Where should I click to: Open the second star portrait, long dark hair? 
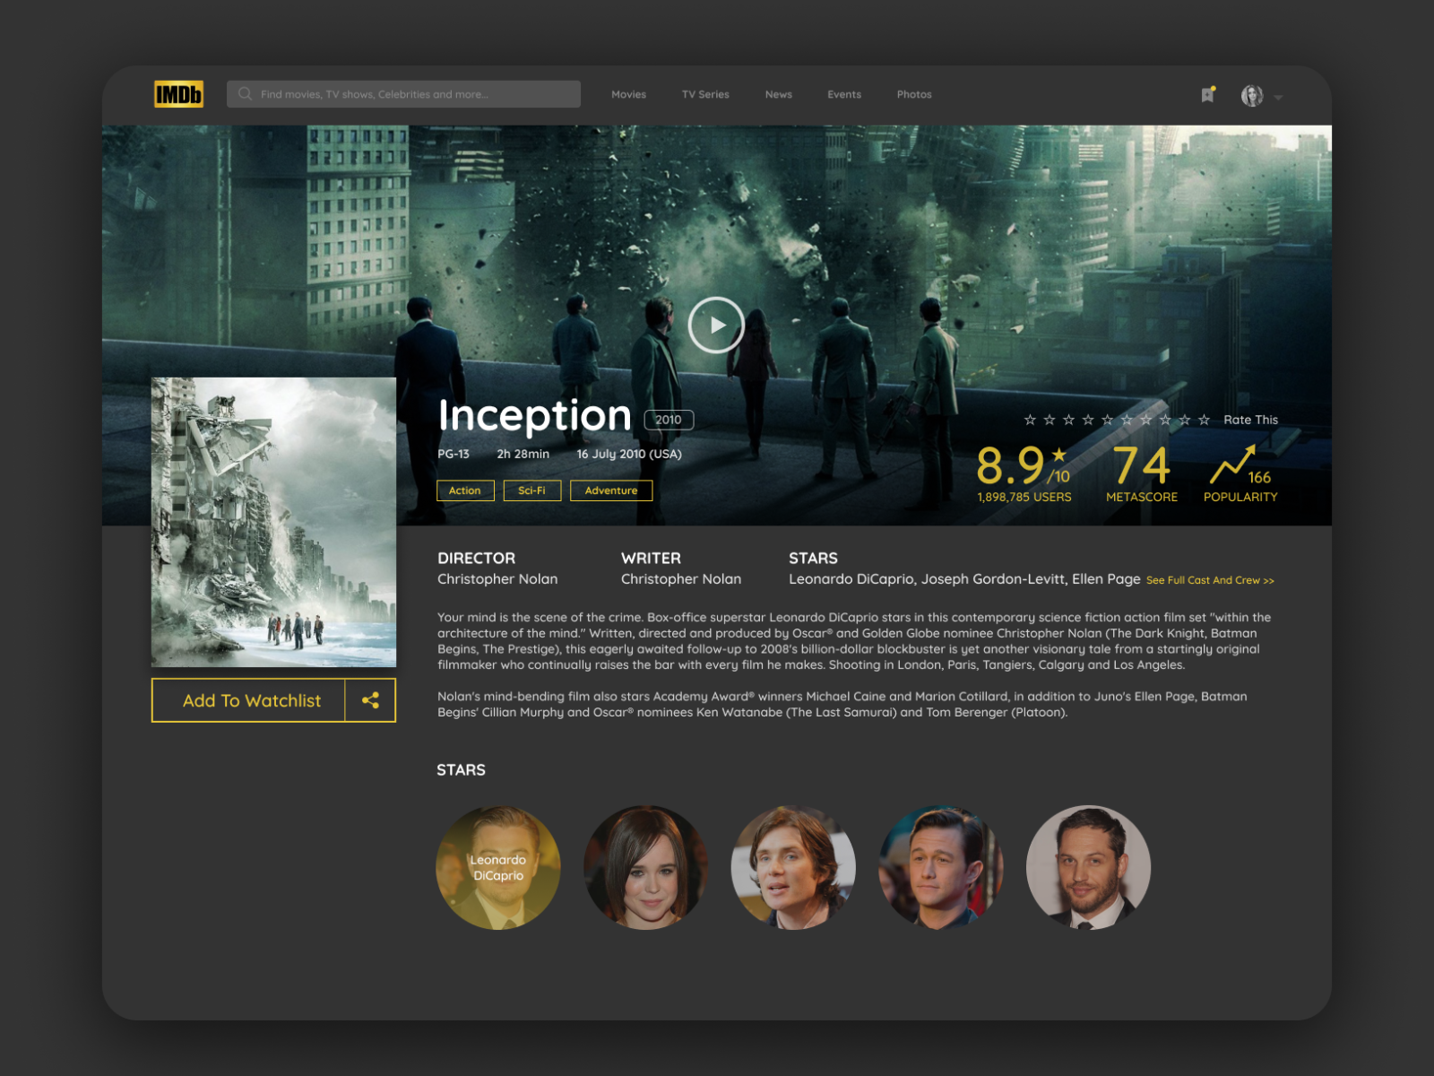coord(645,867)
